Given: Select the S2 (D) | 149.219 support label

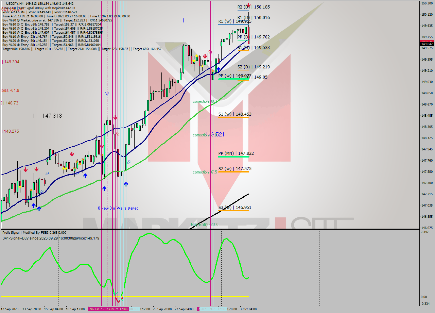Looking at the screenshot, I should (254, 67).
